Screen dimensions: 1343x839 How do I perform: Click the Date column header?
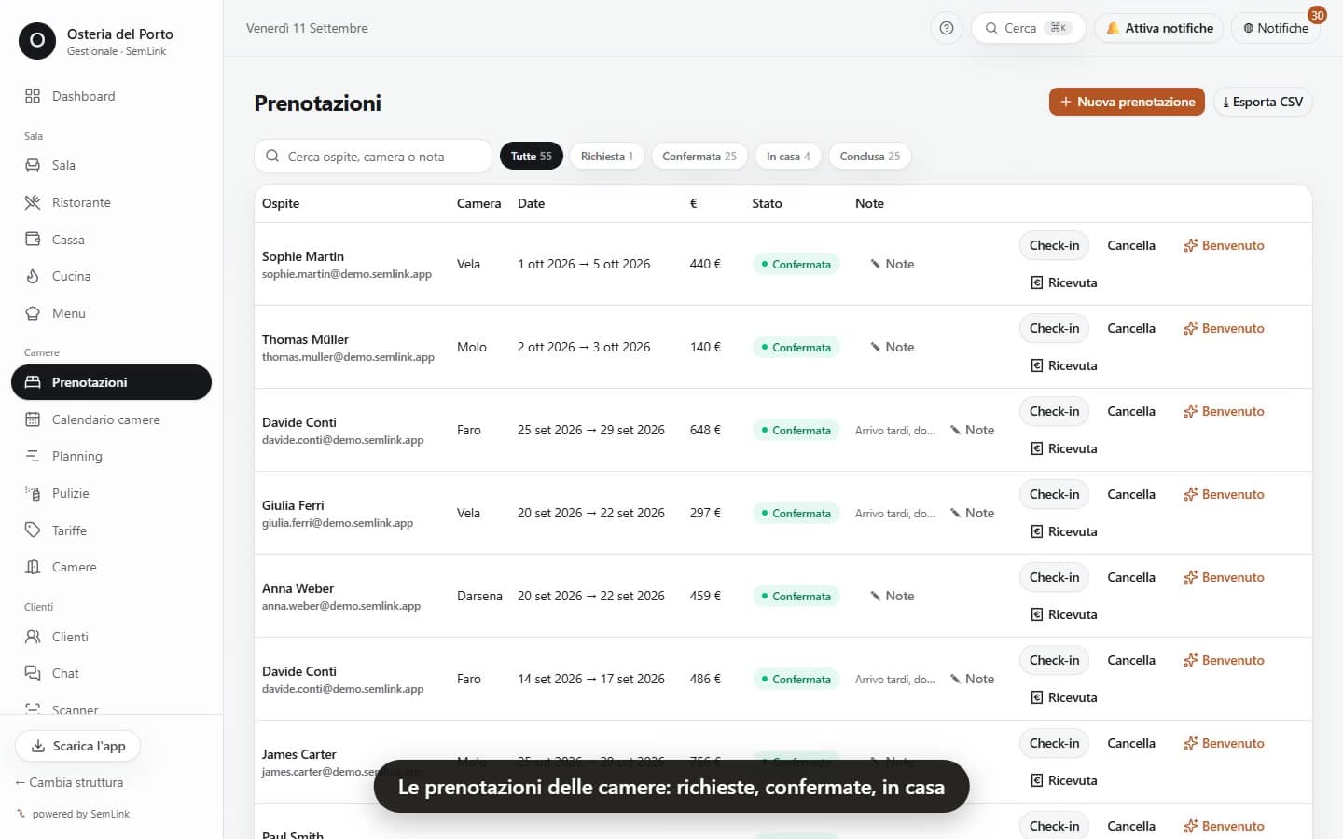click(531, 203)
